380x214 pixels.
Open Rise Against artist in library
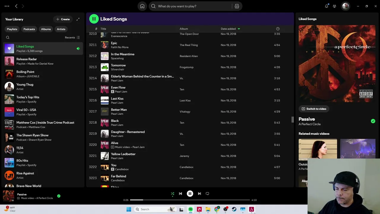(43, 175)
